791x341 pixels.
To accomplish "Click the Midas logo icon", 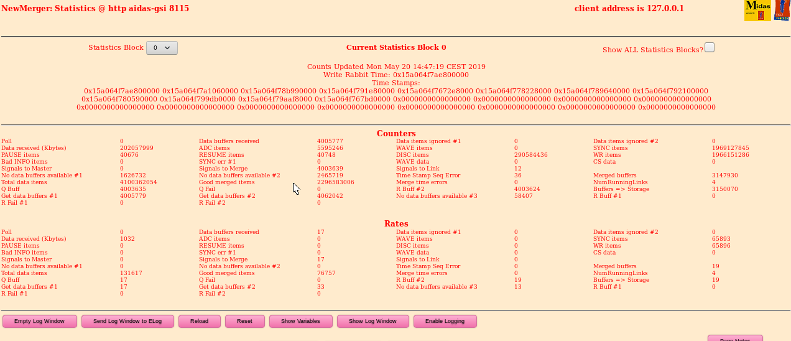I will pyautogui.click(x=757, y=11).
